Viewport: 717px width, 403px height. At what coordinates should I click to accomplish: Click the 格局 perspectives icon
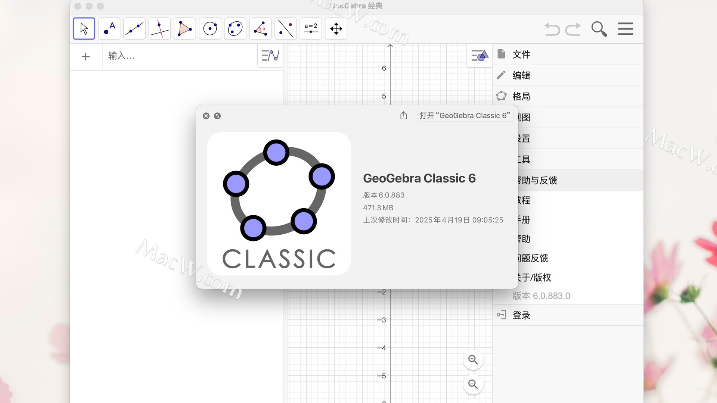pos(501,96)
